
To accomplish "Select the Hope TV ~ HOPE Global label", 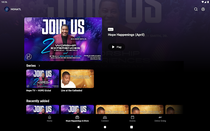I will 39,90.
